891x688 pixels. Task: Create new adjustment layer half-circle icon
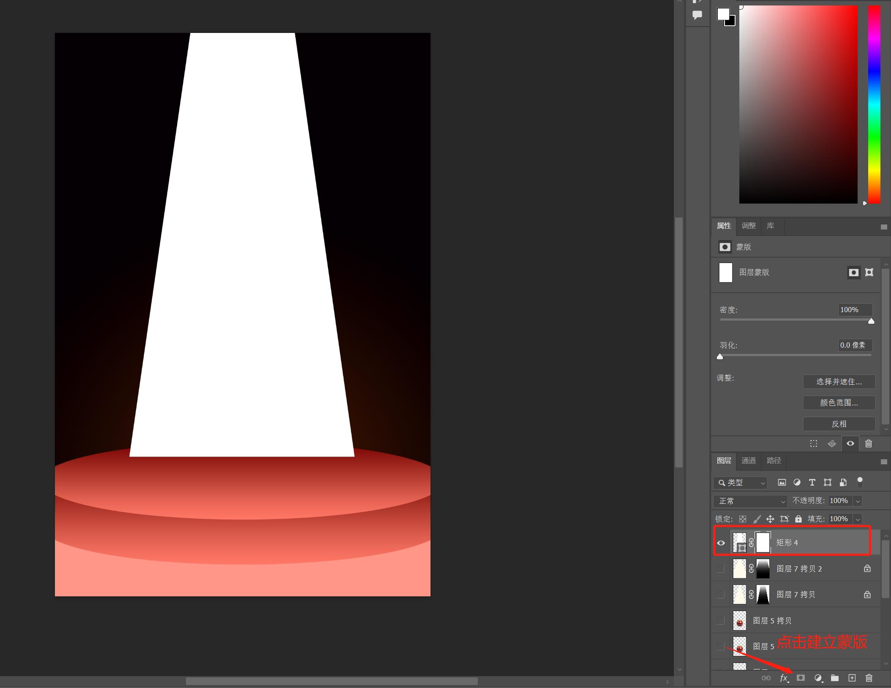point(818,678)
